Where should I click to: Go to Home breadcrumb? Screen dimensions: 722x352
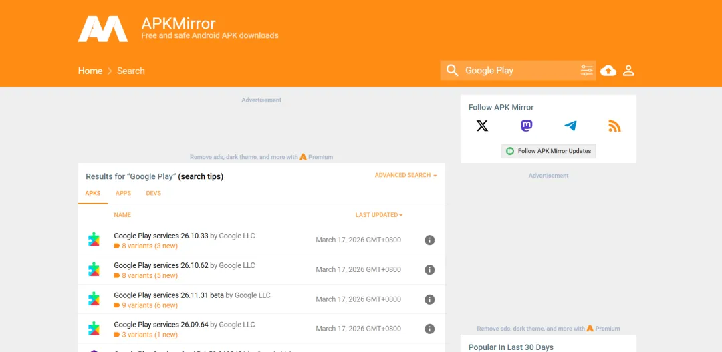point(90,71)
